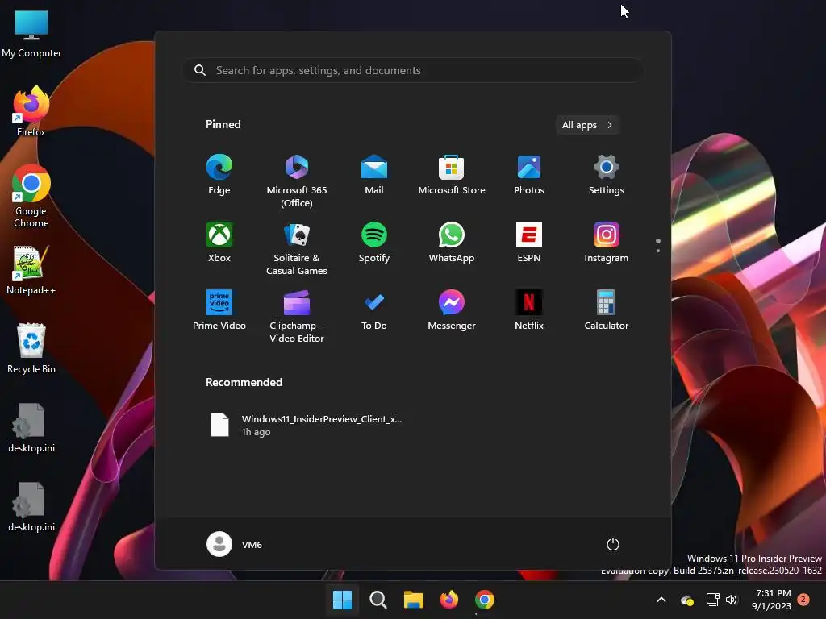Select the Recycle Bin desktop icon
The width and height of the screenshot is (826, 619).
(x=31, y=348)
